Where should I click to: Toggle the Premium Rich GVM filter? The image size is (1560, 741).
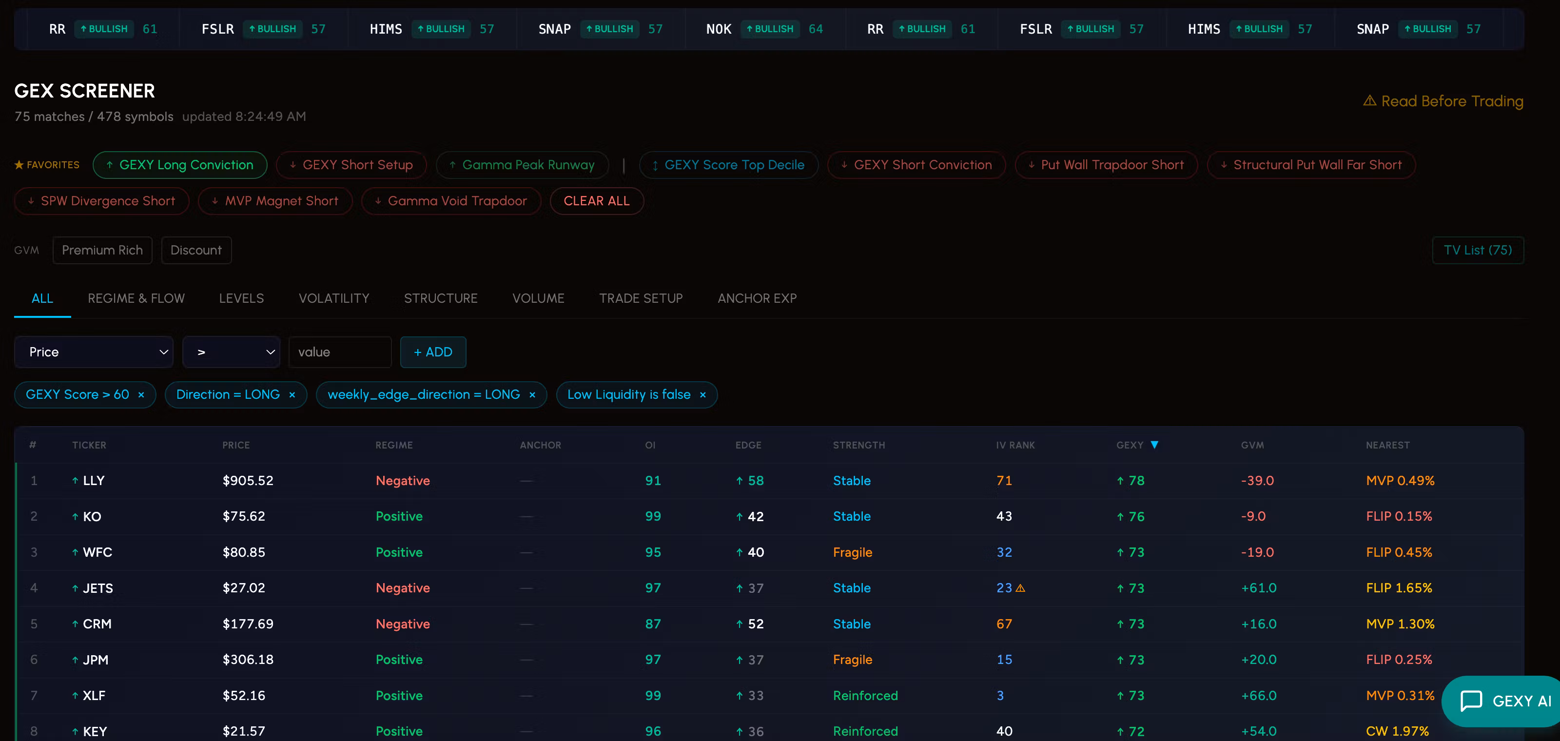[x=102, y=250]
